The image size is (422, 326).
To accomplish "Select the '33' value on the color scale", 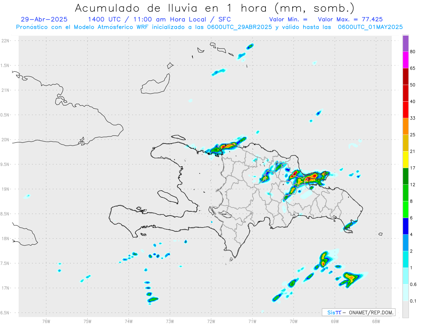I will point(413,118).
